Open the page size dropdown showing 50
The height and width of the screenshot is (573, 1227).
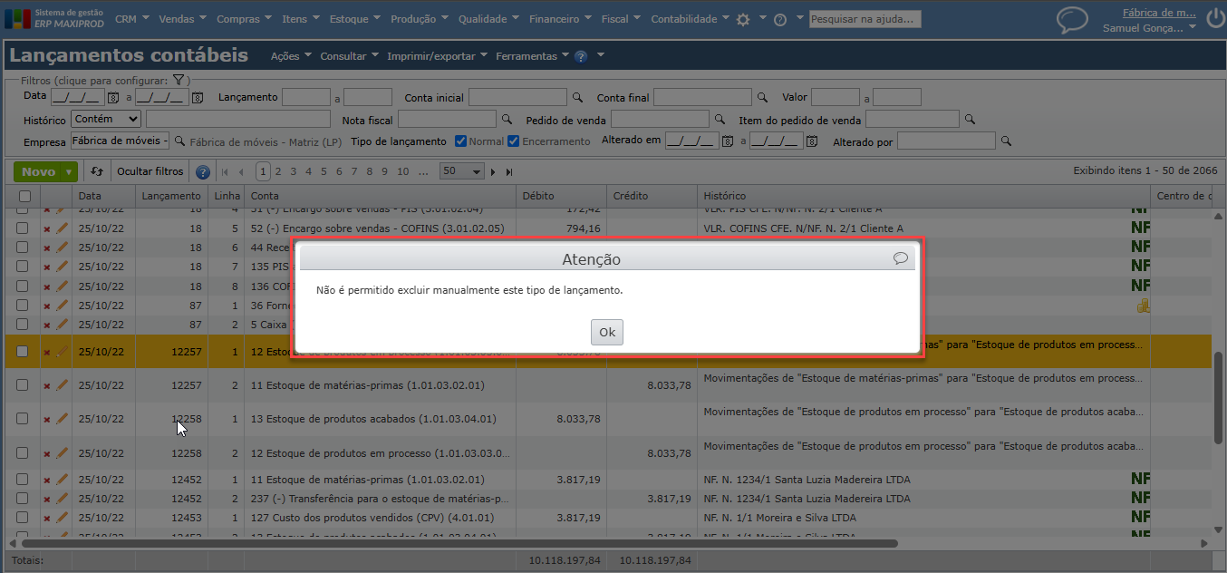coord(462,171)
